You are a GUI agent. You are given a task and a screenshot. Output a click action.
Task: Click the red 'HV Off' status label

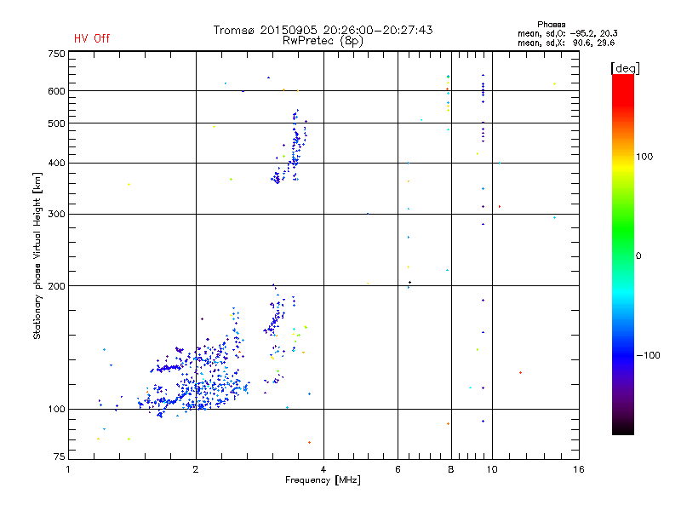pyautogui.click(x=92, y=38)
